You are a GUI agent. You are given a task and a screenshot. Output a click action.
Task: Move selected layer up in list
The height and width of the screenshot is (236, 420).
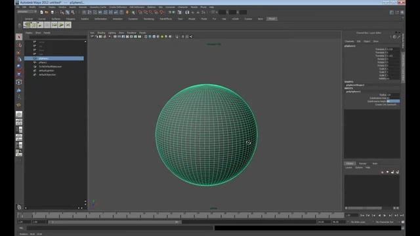tap(382, 172)
